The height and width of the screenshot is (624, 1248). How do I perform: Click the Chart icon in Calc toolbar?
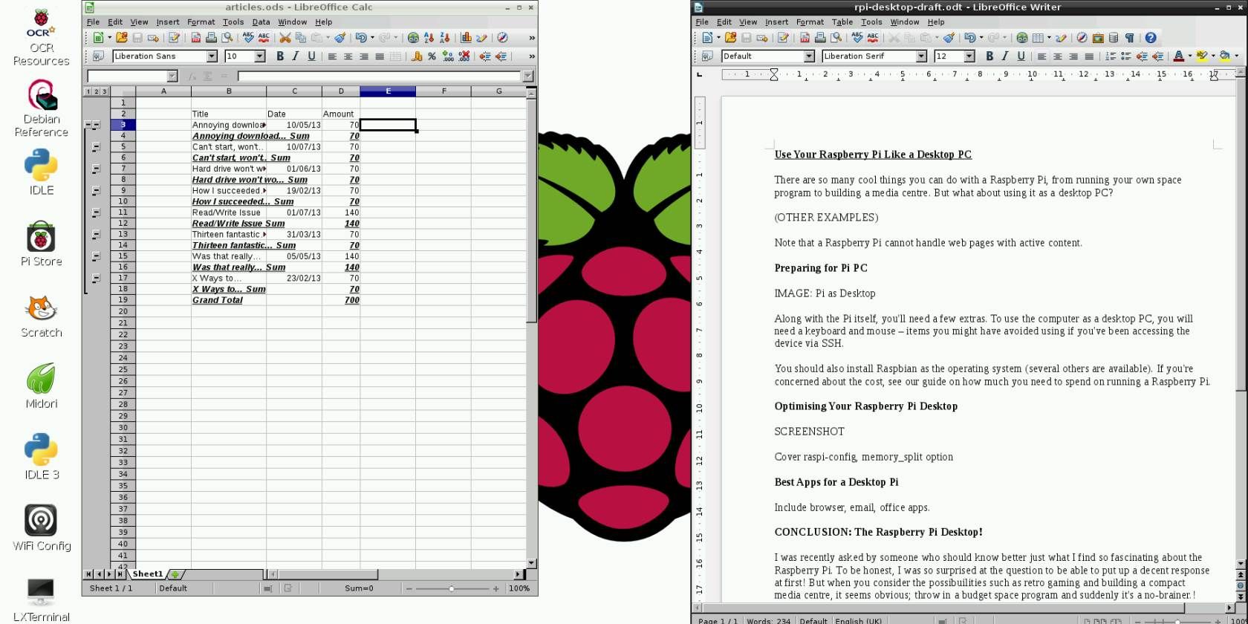[466, 37]
